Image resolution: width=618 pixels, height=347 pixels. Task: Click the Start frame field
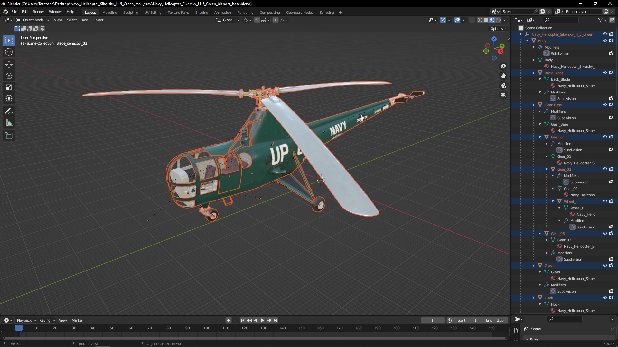pyautogui.click(x=467, y=320)
